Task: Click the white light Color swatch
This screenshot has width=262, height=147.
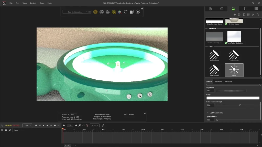Action: 233,98
